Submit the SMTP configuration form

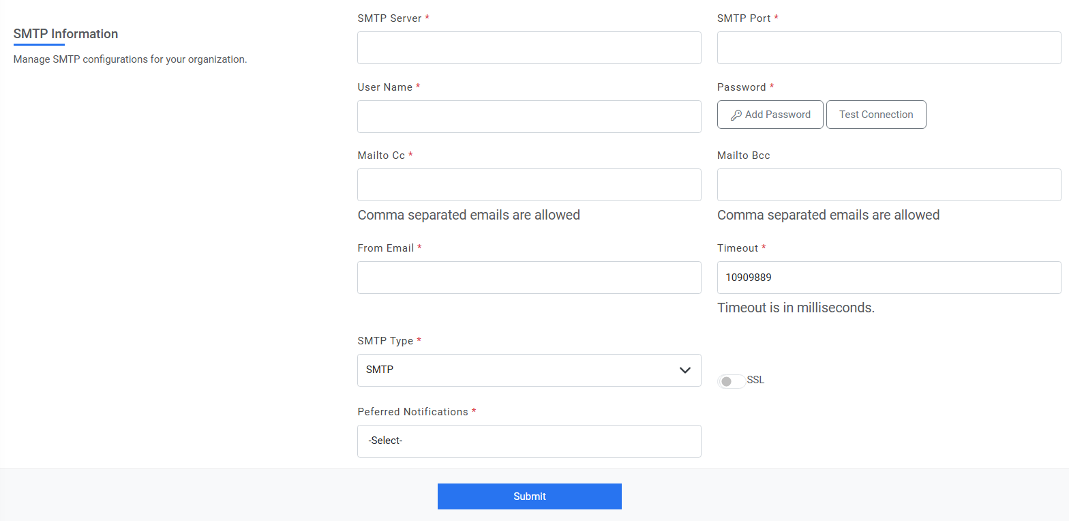pyautogui.click(x=529, y=496)
